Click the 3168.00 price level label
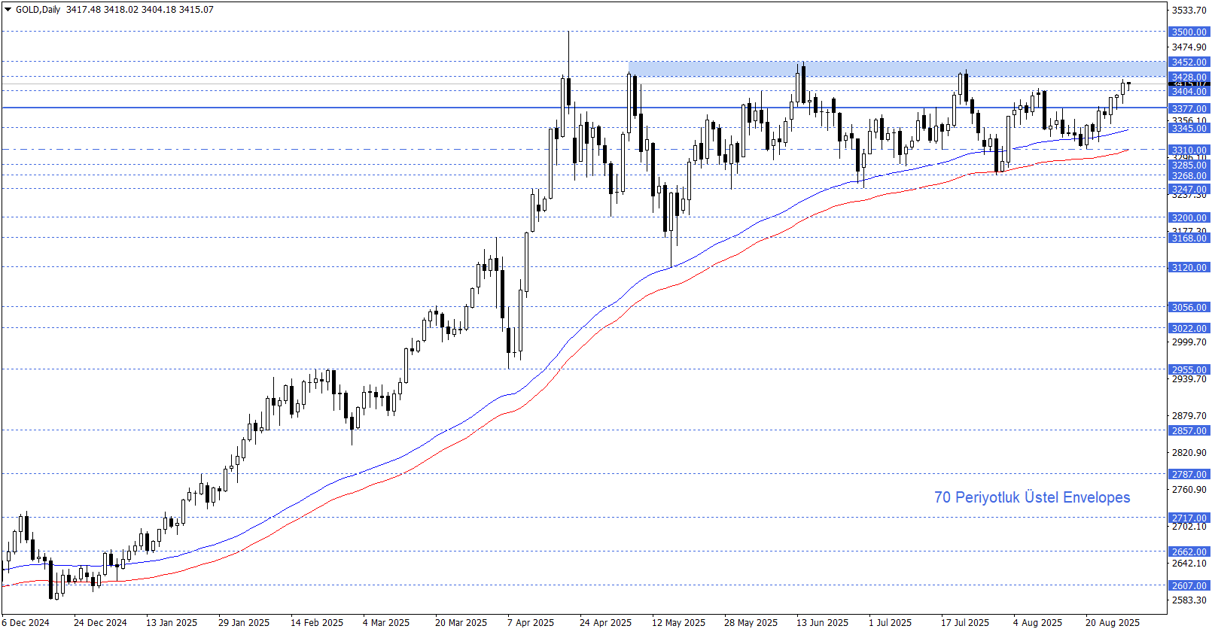Screen dimensions: 1215x632 pos(1189,238)
